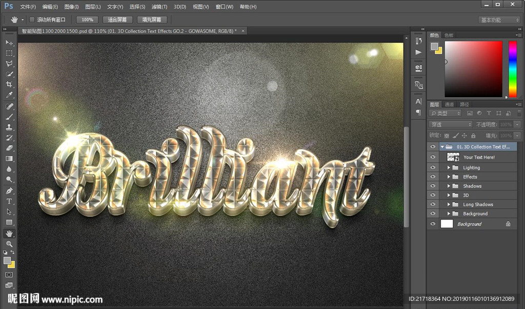Expand the Effects layer group

coord(449,177)
